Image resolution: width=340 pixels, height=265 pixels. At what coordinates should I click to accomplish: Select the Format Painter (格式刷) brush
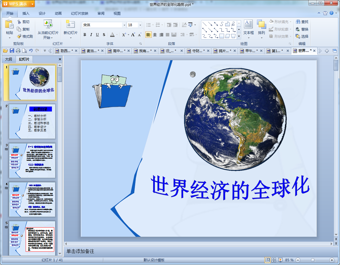19,36
